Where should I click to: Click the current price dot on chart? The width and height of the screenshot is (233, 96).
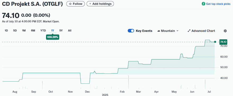pos(215,42)
